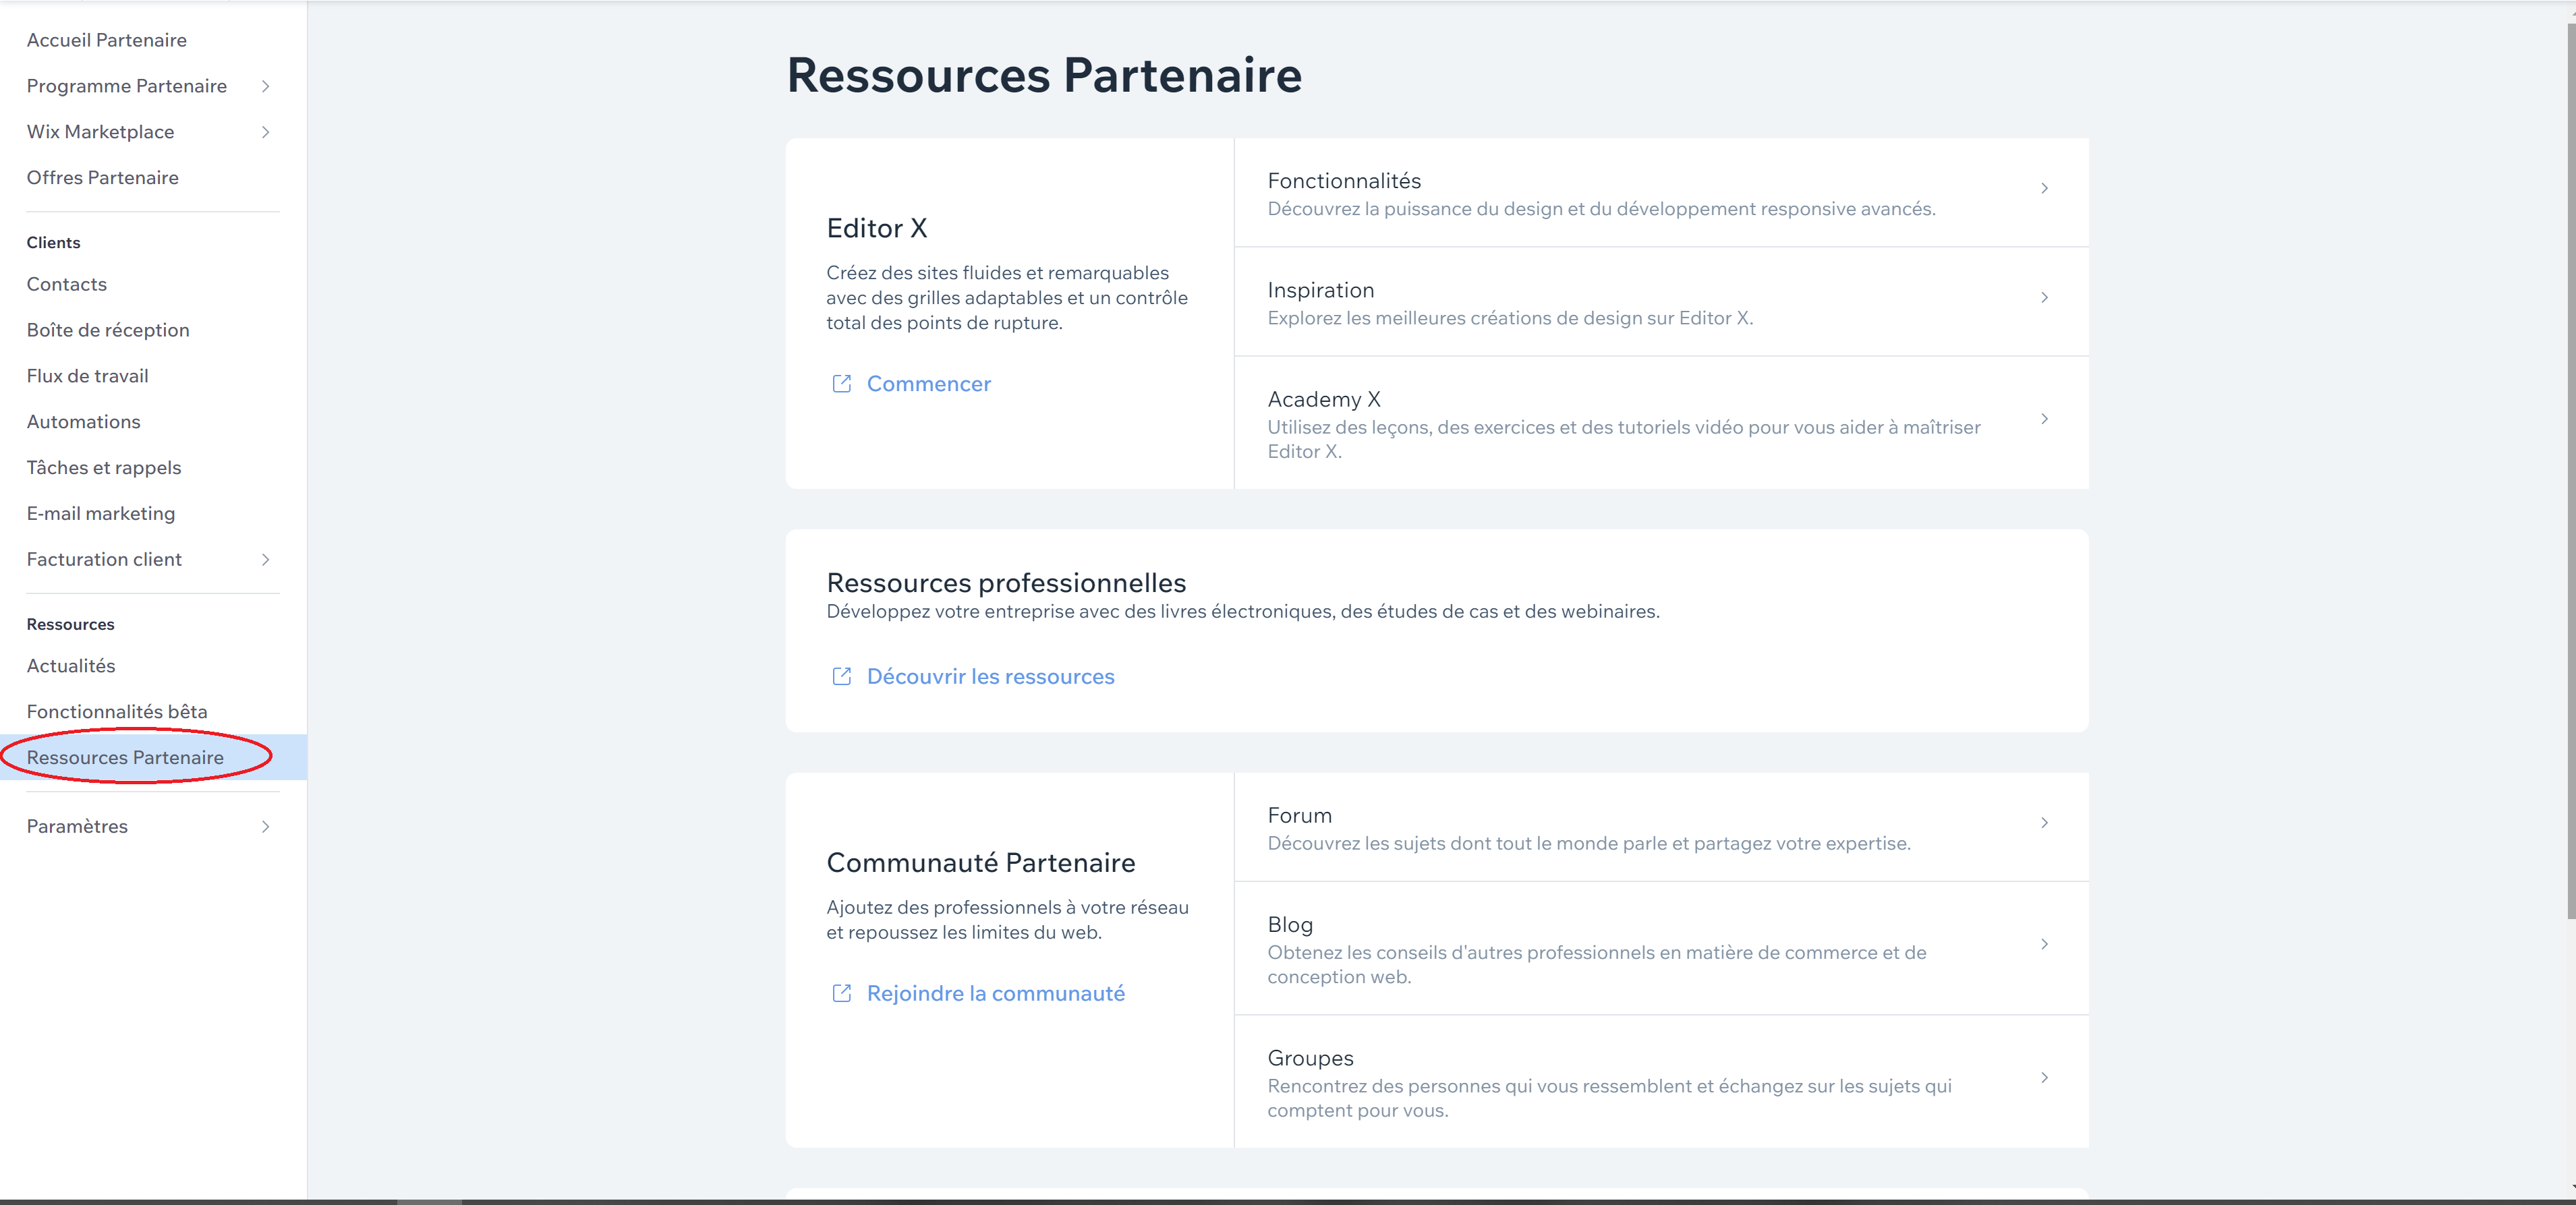The image size is (2576, 1205).
Task: Click chevron on Academy X row
Action: point(2044,418)
